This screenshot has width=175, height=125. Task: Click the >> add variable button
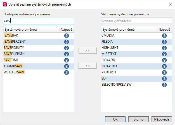coord(88,51)
